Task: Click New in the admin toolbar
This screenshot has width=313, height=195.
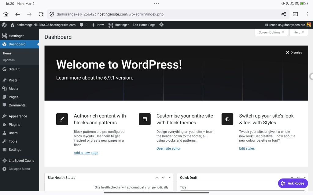Action: (98, 25)
